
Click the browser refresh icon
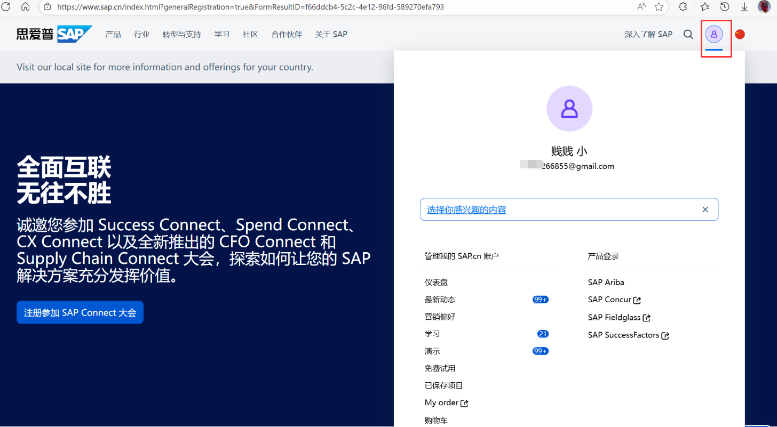(7, 7)
